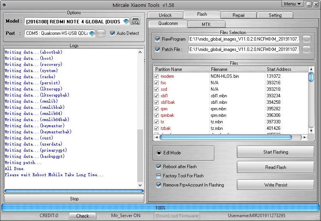Click the files list vertical scrollbar thumb
Image resolution: width=321 pixels, height=221 pixels.
pyautogui.click(x=311, y=77)
